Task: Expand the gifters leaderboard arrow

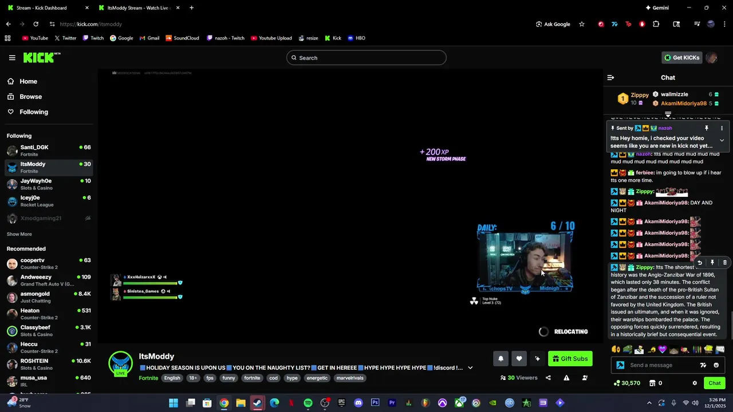Action: (668, 114)
